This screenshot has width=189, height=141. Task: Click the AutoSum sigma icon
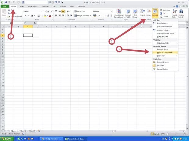click(x=161, y=10)
